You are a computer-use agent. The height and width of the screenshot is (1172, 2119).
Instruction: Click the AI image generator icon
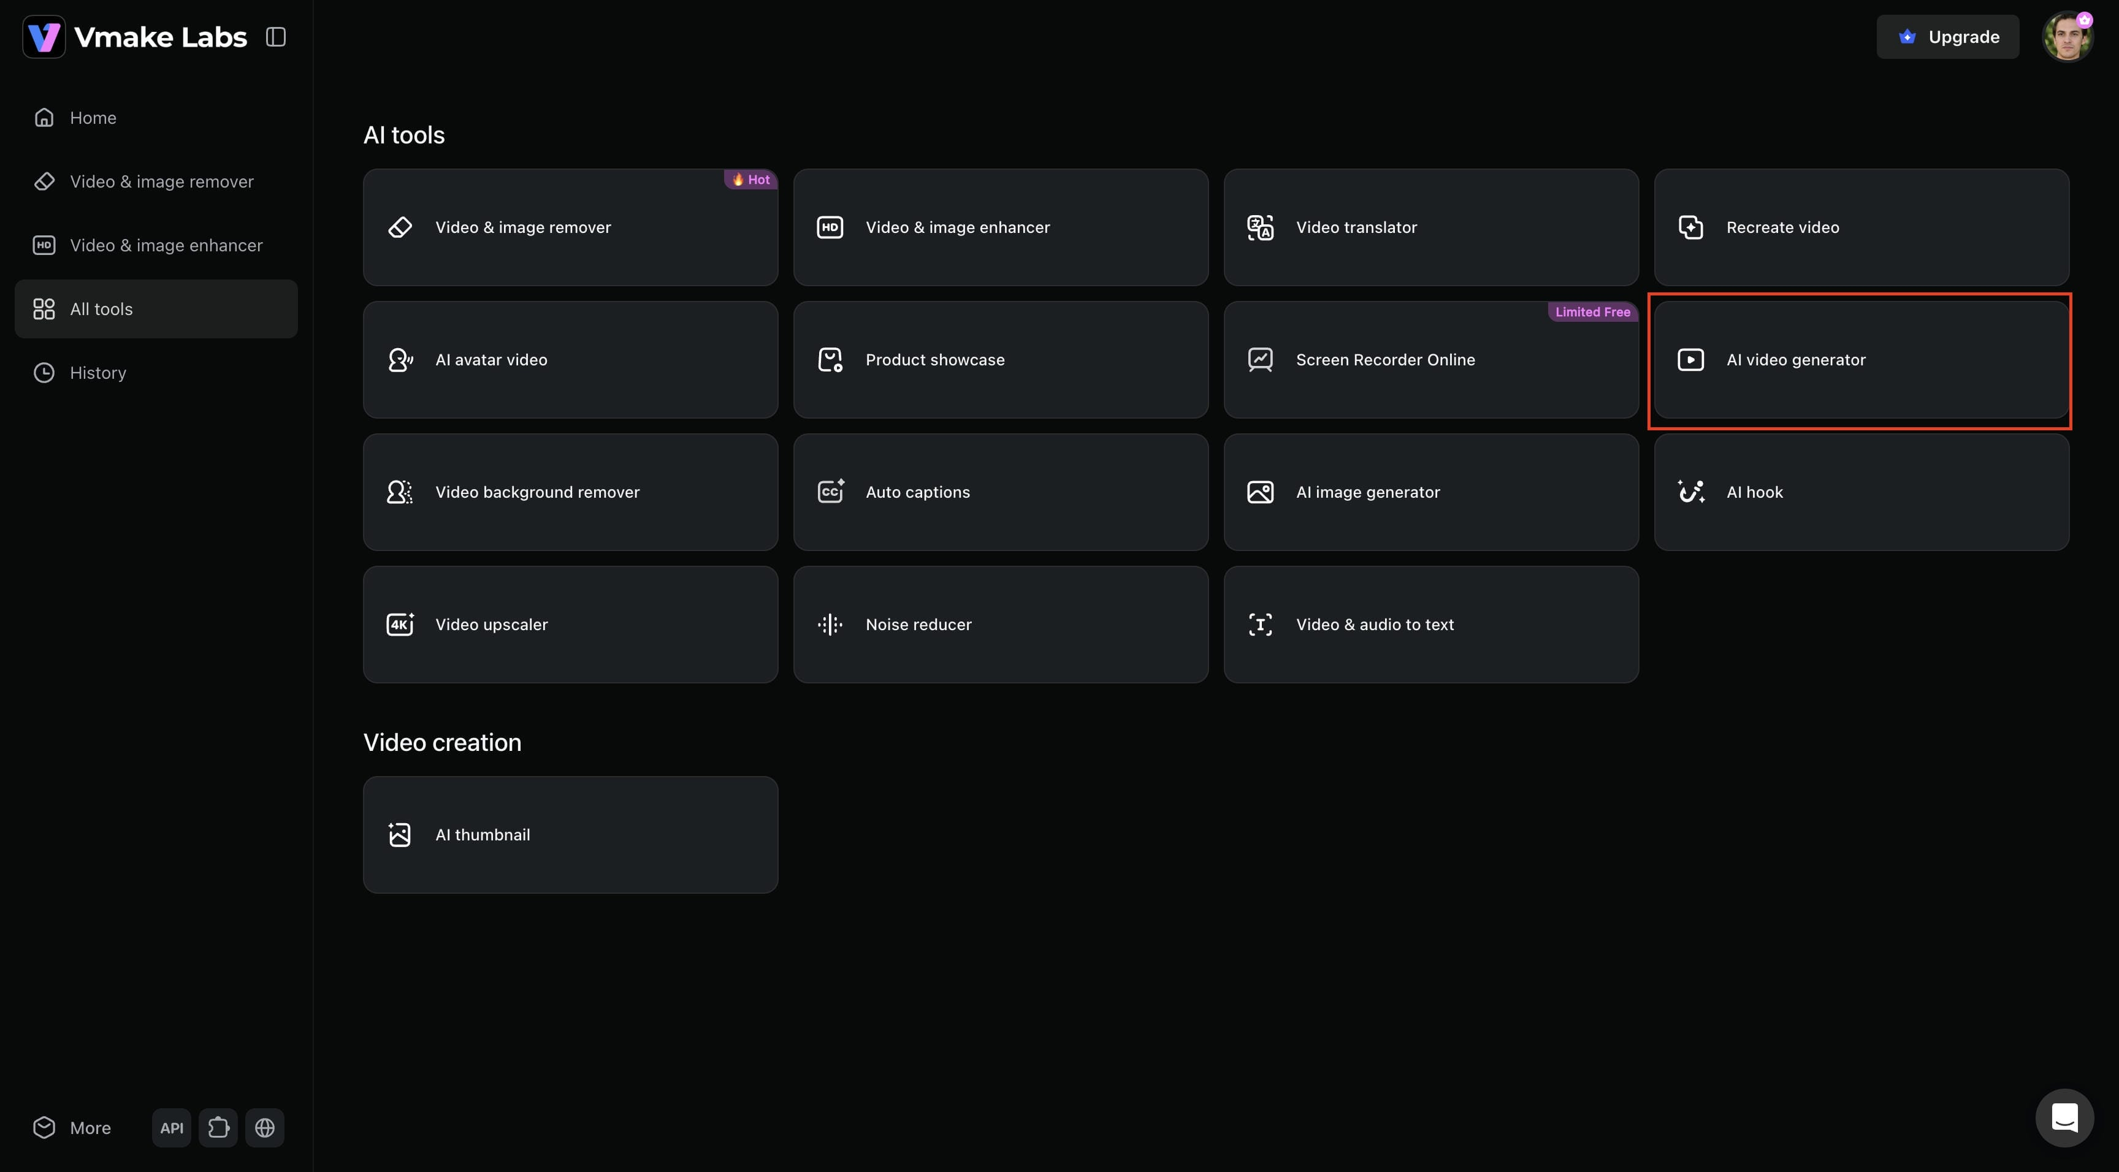click(x=1260, y=492)
